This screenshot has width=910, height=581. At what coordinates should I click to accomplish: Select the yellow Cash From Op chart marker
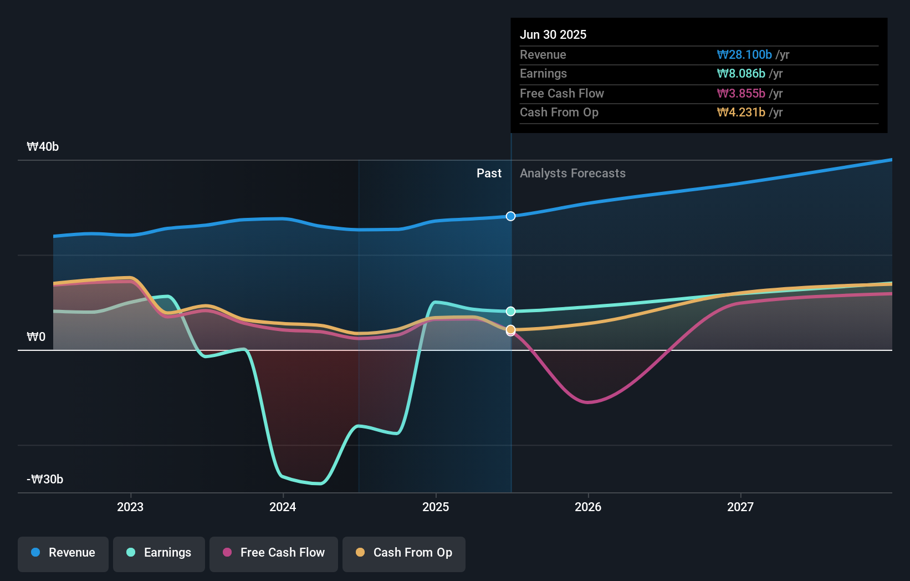tap(510, 329)
